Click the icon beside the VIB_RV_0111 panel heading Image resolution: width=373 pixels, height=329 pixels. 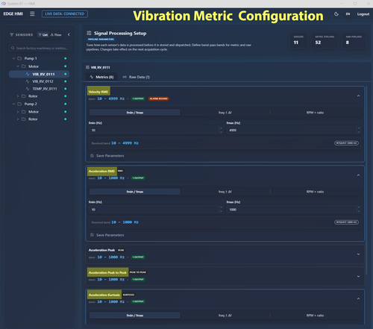point(87,67)
